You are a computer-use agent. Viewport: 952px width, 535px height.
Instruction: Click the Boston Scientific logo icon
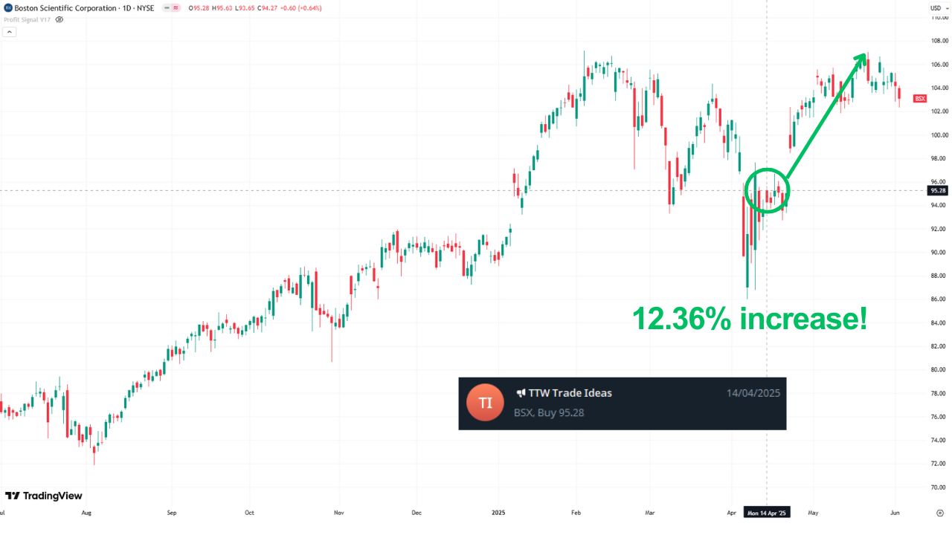tap(7, 8)
